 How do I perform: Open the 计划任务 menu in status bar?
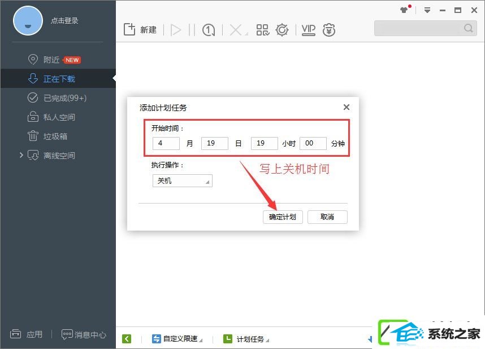(246, 339)
